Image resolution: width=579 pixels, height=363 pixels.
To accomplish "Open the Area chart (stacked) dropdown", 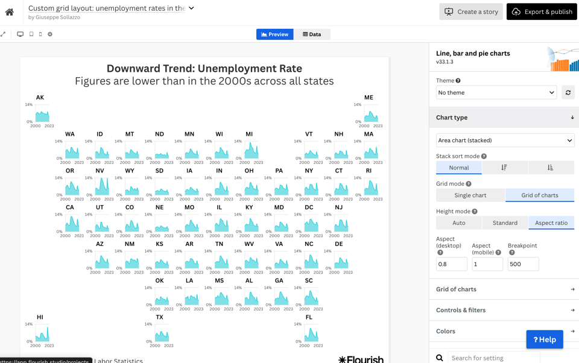I will [x=505, y=140].
